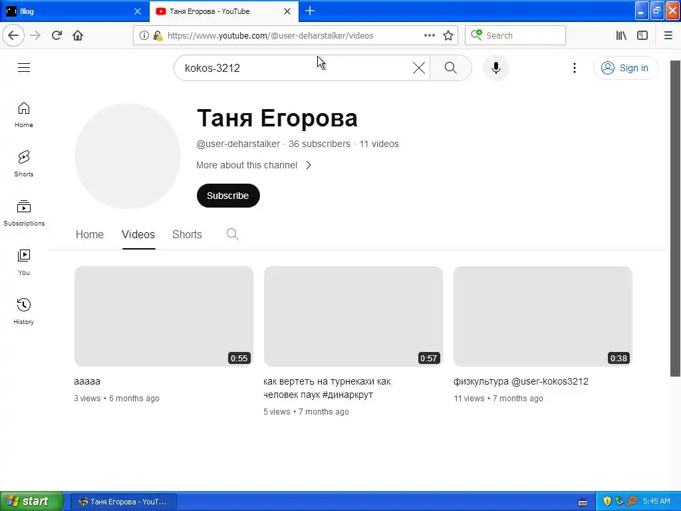Open watch History in sidebar

24,311
